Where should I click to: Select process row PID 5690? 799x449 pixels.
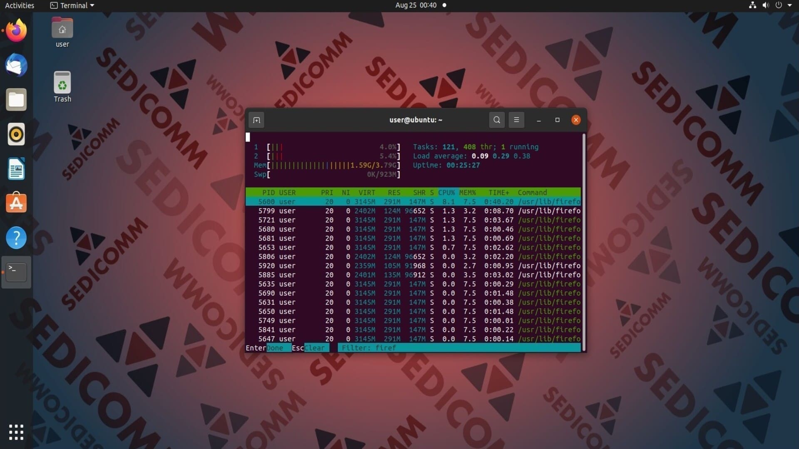pos(413,293)
